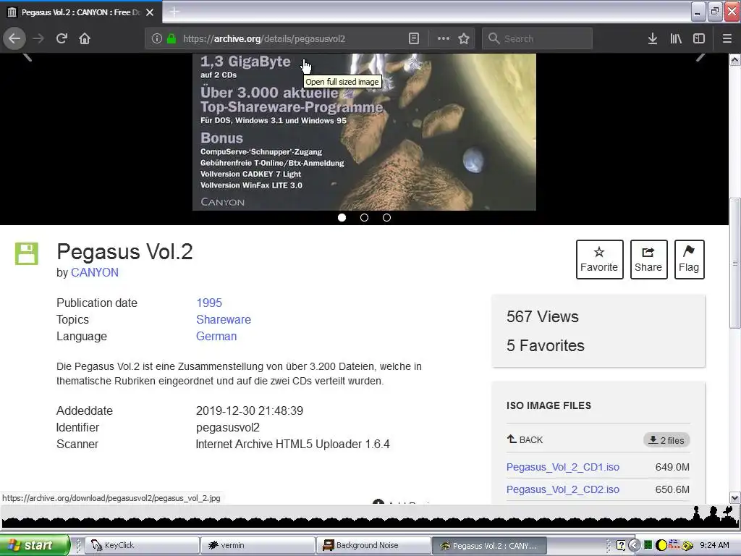Viewport: 741px width, 556px height.
Task: Open the Shareware topic link
Action: 224,319
